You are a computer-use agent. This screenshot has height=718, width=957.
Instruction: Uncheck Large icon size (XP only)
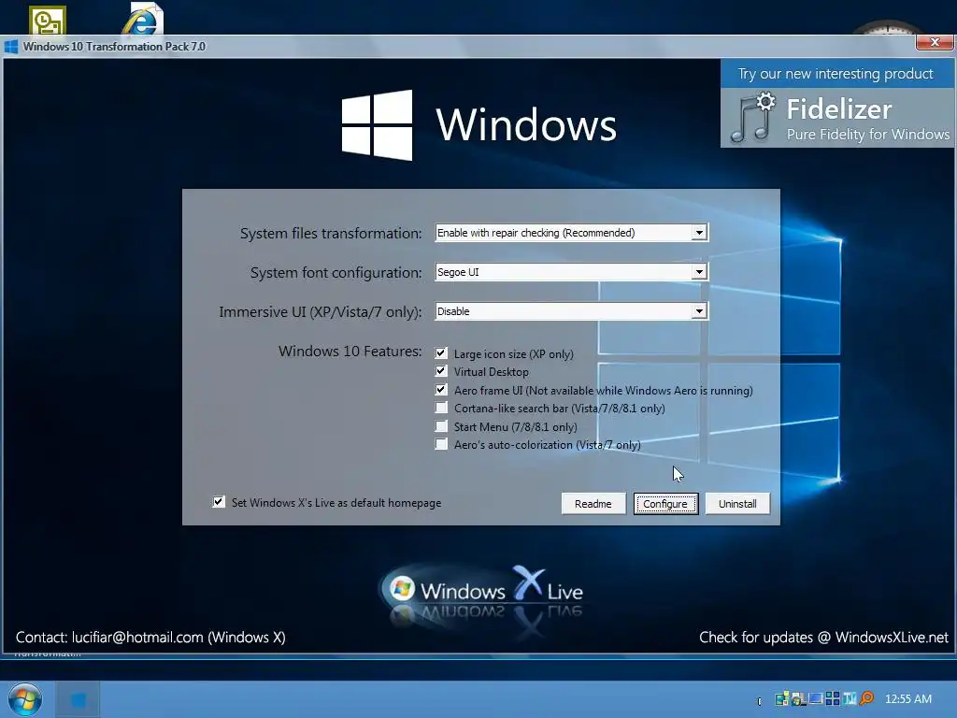[x=441, y=353]
